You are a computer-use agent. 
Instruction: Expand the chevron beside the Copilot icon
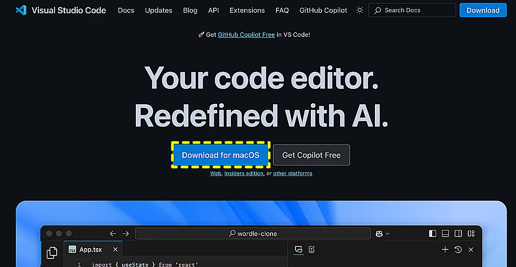[387, 234]
